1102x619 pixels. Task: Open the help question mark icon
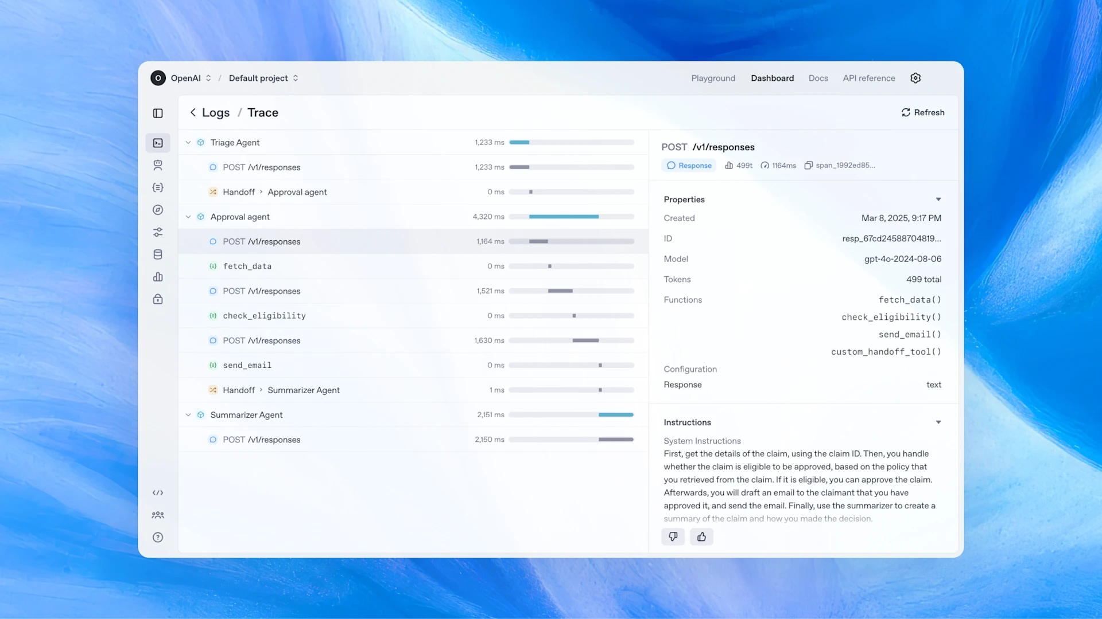(158, 537)
